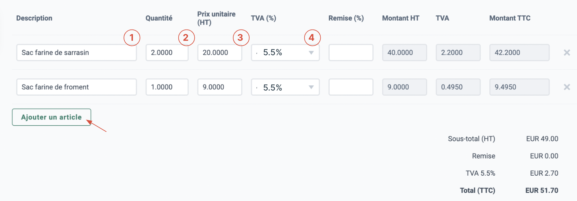Open TVA dropdown arrow for sarrasin row
577x201 pixels.
pos(311,53)
